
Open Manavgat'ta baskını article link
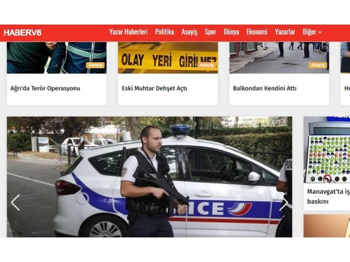[328, 196]
